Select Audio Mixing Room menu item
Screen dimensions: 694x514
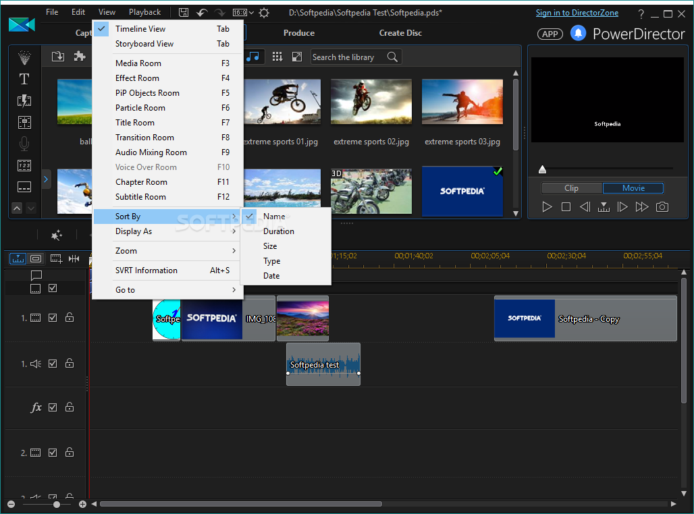(167, 152)
